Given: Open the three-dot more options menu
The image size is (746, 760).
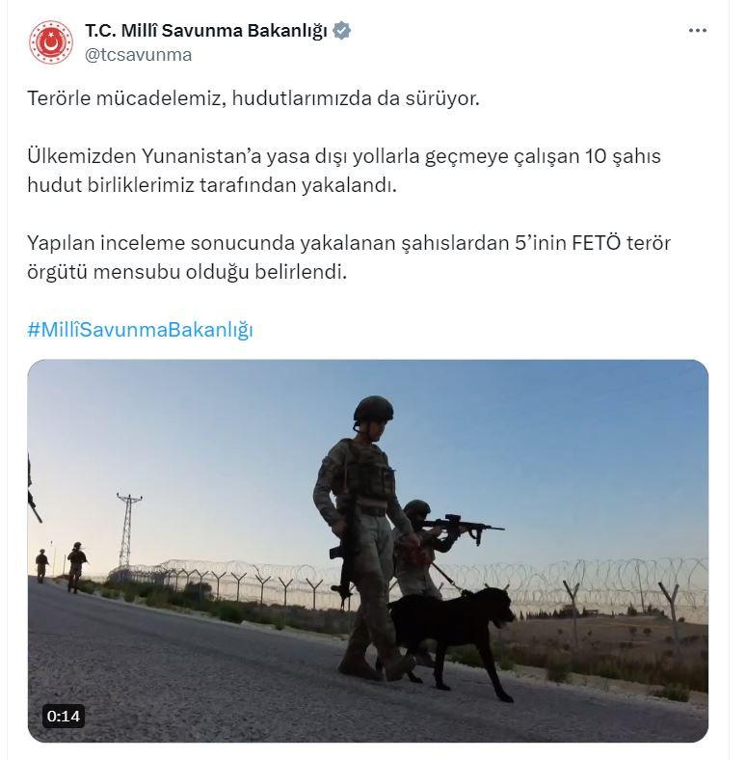Looking at the screenshot, I should pos(697,31).
